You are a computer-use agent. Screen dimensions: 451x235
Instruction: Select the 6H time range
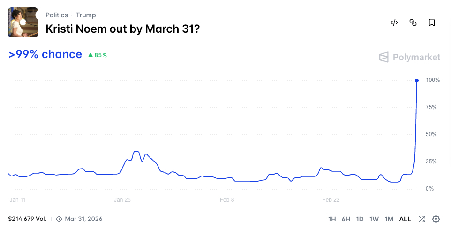click(x=346, y=219)
